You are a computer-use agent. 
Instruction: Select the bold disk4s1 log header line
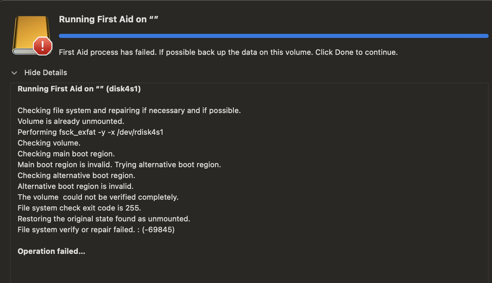[x=79, y=89]
